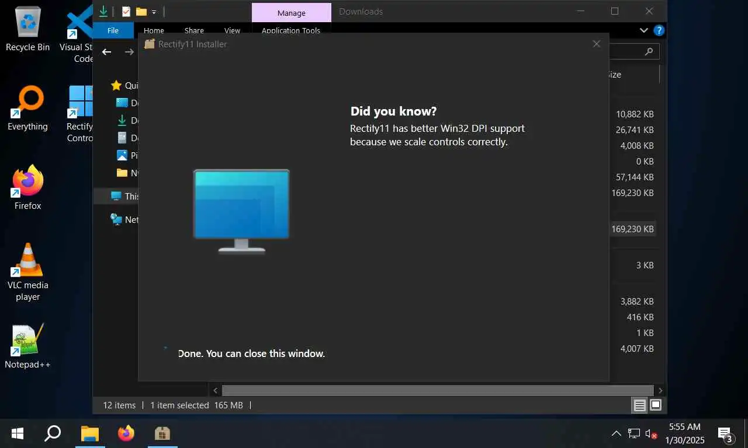
Task: Open the Windows Start menu
Action: point(18,433)
